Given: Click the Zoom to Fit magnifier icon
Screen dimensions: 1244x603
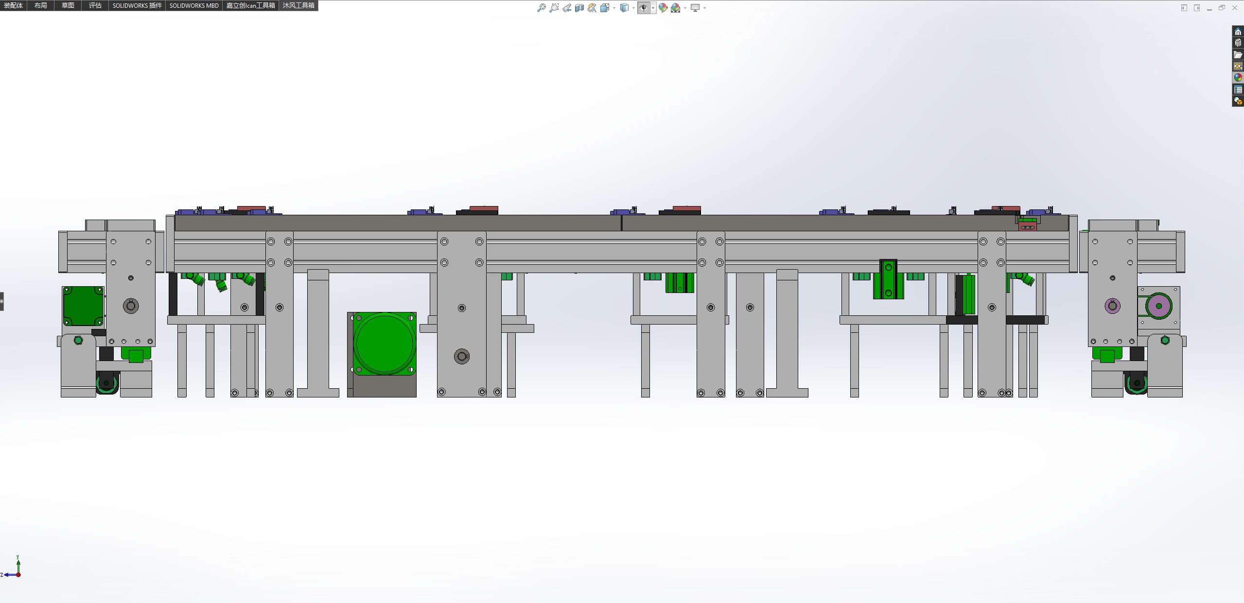Looking at the screenshot, I should pyautogui.click(x=541, y=8).
